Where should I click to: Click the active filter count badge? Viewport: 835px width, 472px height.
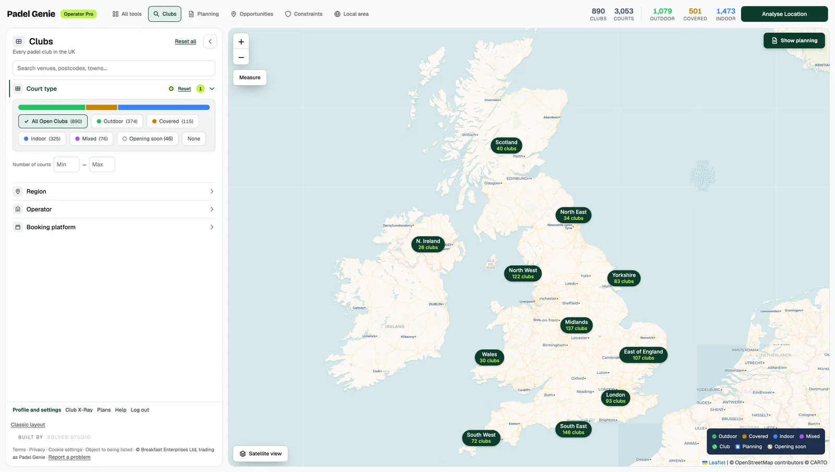200,89
